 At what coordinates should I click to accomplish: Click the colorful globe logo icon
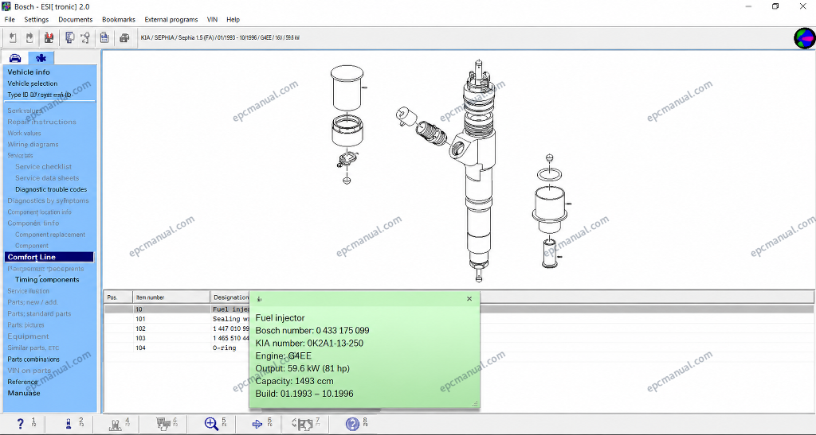805,38
